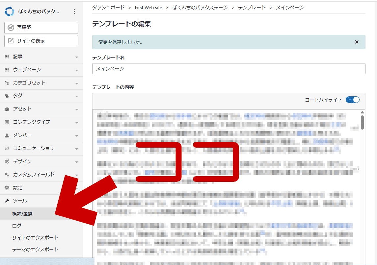Click the メンバー member icon
The image size is (377, 265).
coord(7,135)
